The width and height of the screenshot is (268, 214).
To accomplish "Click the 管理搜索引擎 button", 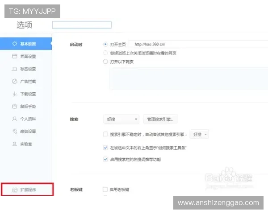I will click(160, 119).
